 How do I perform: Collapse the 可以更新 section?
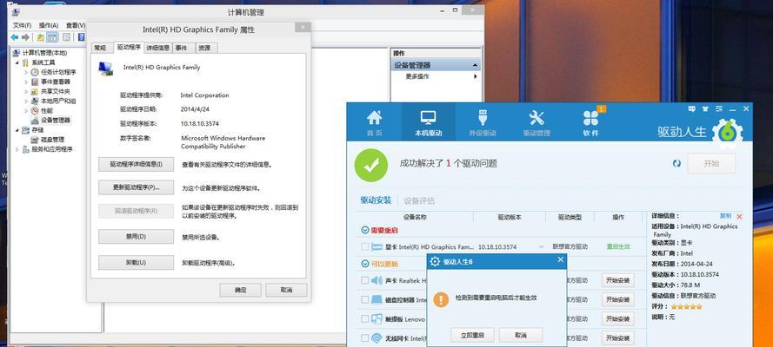[x=365, y=264]
